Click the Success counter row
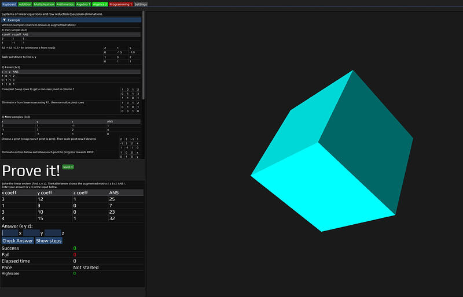 (72, 248)
